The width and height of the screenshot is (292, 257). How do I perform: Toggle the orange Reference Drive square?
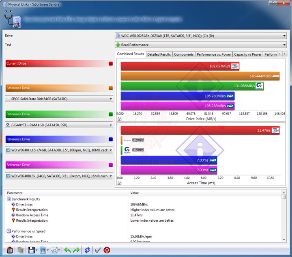(111, 88)
